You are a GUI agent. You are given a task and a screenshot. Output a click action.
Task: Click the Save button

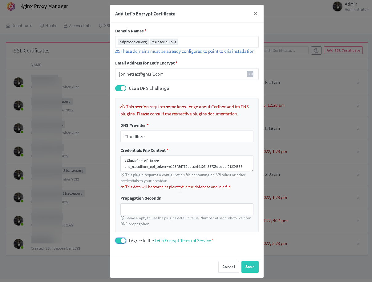click(x=250, y=267)
